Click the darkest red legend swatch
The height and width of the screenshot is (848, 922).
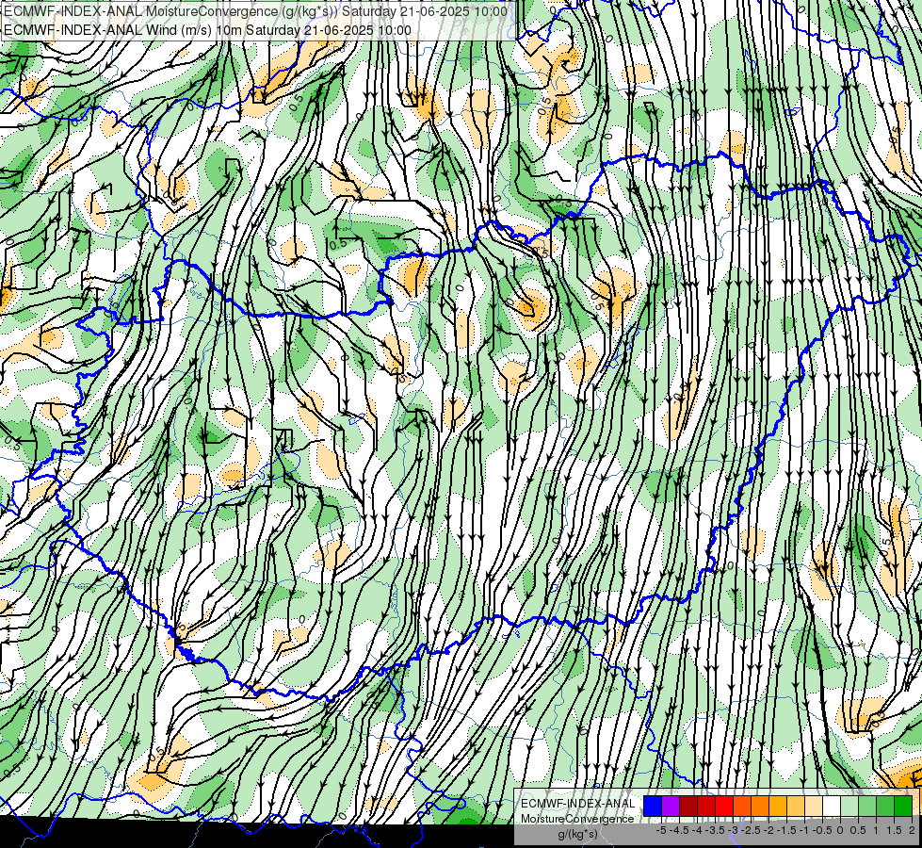(x=688, y=806)
